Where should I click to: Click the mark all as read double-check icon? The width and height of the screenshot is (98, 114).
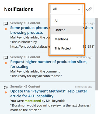[89, 9]
